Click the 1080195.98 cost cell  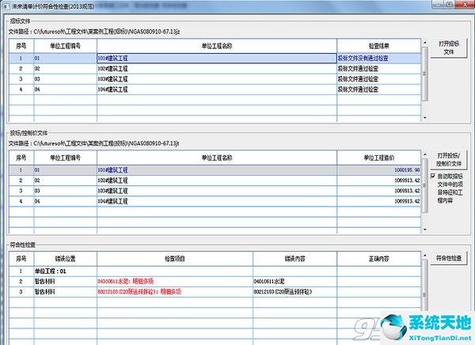coord(378,170)
